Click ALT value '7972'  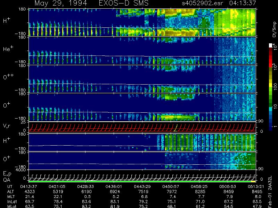click(x=172, y=192)
